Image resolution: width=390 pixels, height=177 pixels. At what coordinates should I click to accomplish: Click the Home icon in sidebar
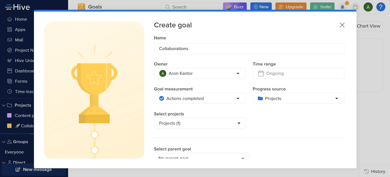10,19
